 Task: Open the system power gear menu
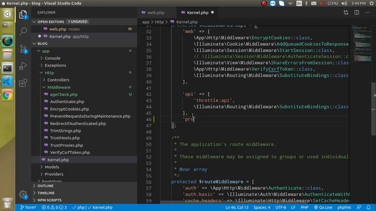tap(371, 4)
